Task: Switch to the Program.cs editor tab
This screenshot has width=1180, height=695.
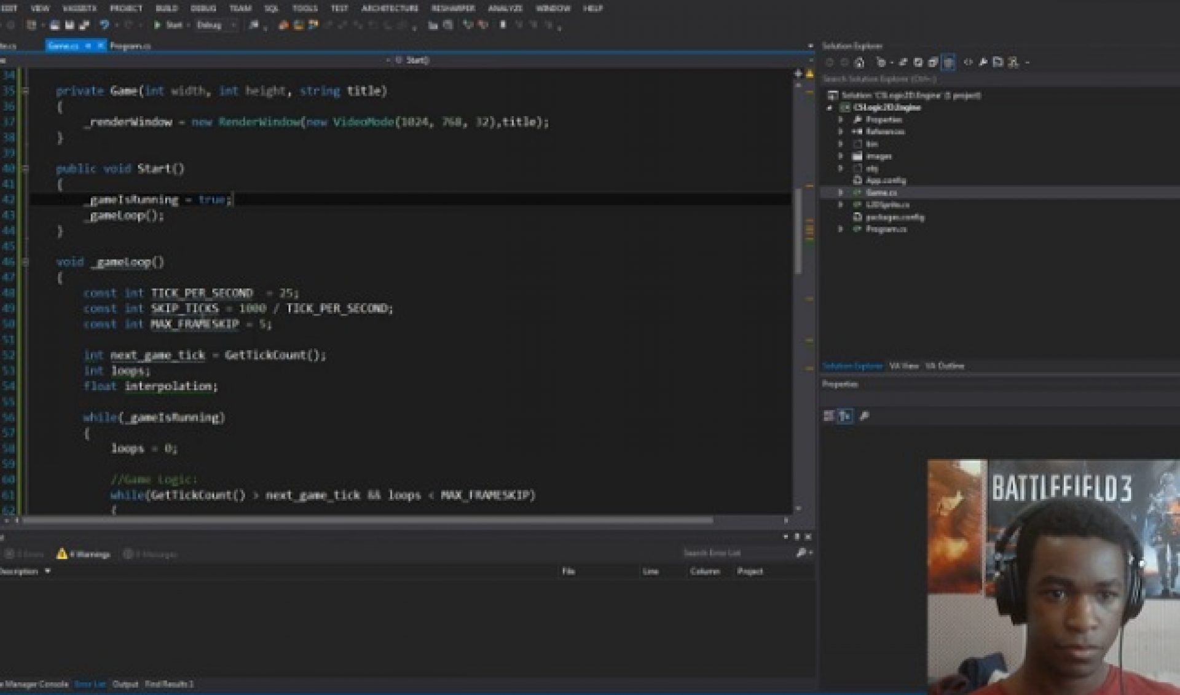Action: [x=130, y=45]
